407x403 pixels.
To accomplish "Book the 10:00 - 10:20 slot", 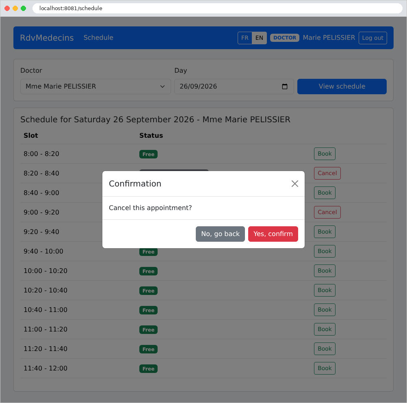I will tap(325, 271).
